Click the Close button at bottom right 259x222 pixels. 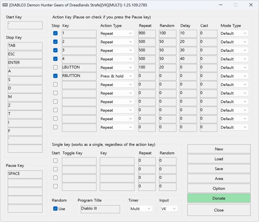[x=219, y=210]
